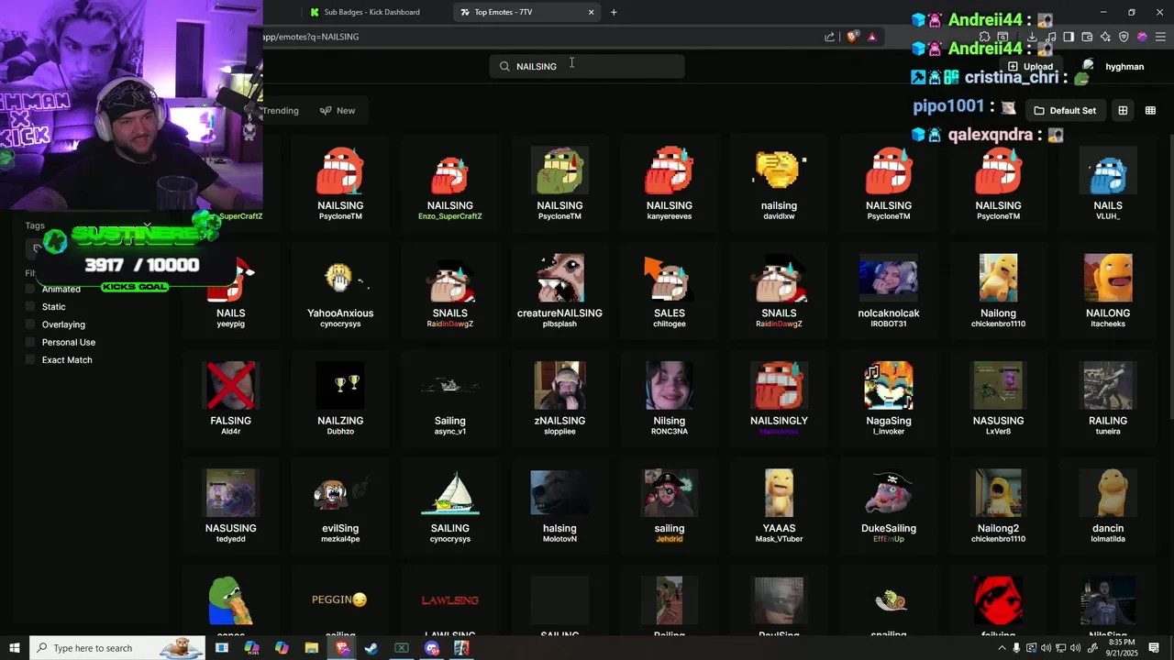This screenshot has width=1174, height=660.
Task: Open the New emotes tab
Action: click(x=338, y=111)
